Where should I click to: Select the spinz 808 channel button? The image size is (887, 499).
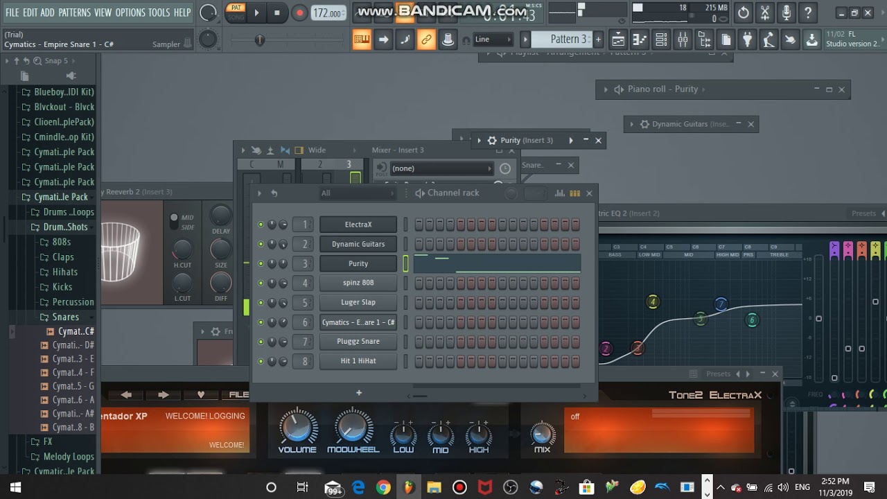click(x=358, y=283)
